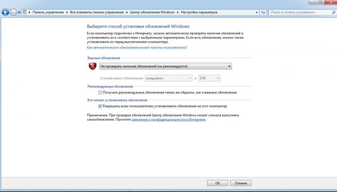Open the 3:00 time dropdown
337x192 pixels.
tap(209, 78)
